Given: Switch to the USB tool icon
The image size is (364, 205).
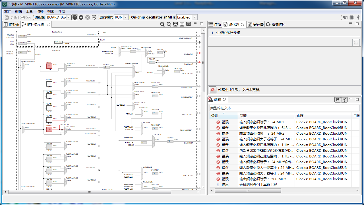Looking at the screenshot, I should (358, 17).
